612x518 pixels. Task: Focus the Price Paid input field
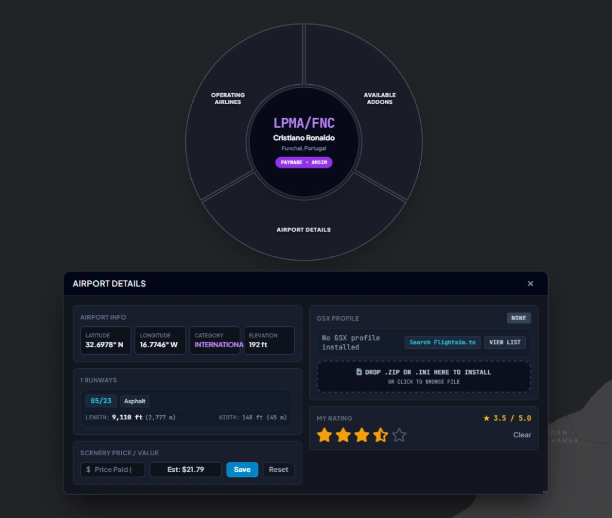point(112,470)
